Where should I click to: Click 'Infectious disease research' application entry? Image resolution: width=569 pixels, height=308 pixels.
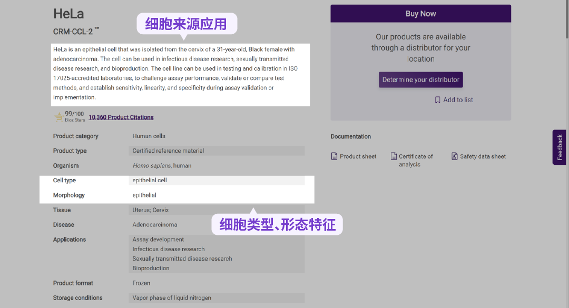169,249
